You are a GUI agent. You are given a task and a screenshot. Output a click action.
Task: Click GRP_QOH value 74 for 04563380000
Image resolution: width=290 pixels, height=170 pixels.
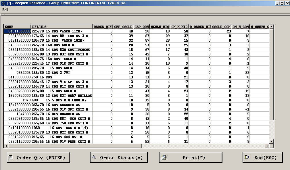click(141, 68)
